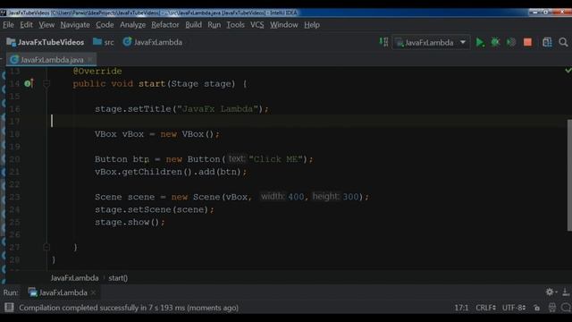Click JavaFxLambda in editor breadcrumbs
This screenshot has width=572, height=322.
click(74, 278)
